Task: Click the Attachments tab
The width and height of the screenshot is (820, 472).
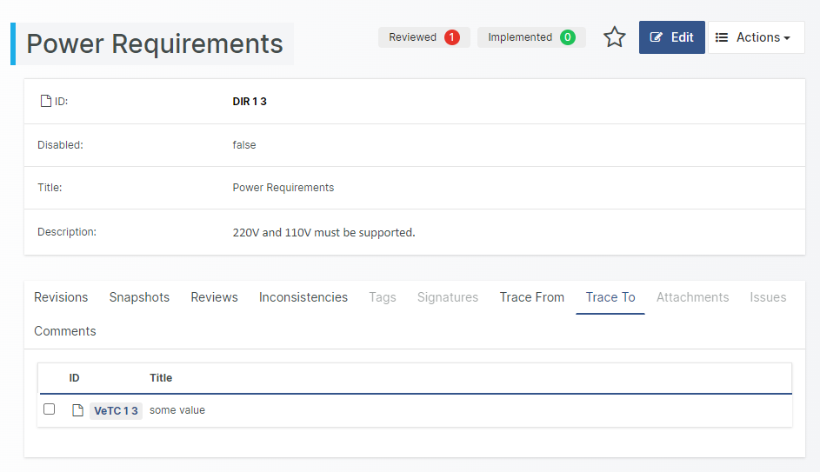Action: (x=692, y=297)
